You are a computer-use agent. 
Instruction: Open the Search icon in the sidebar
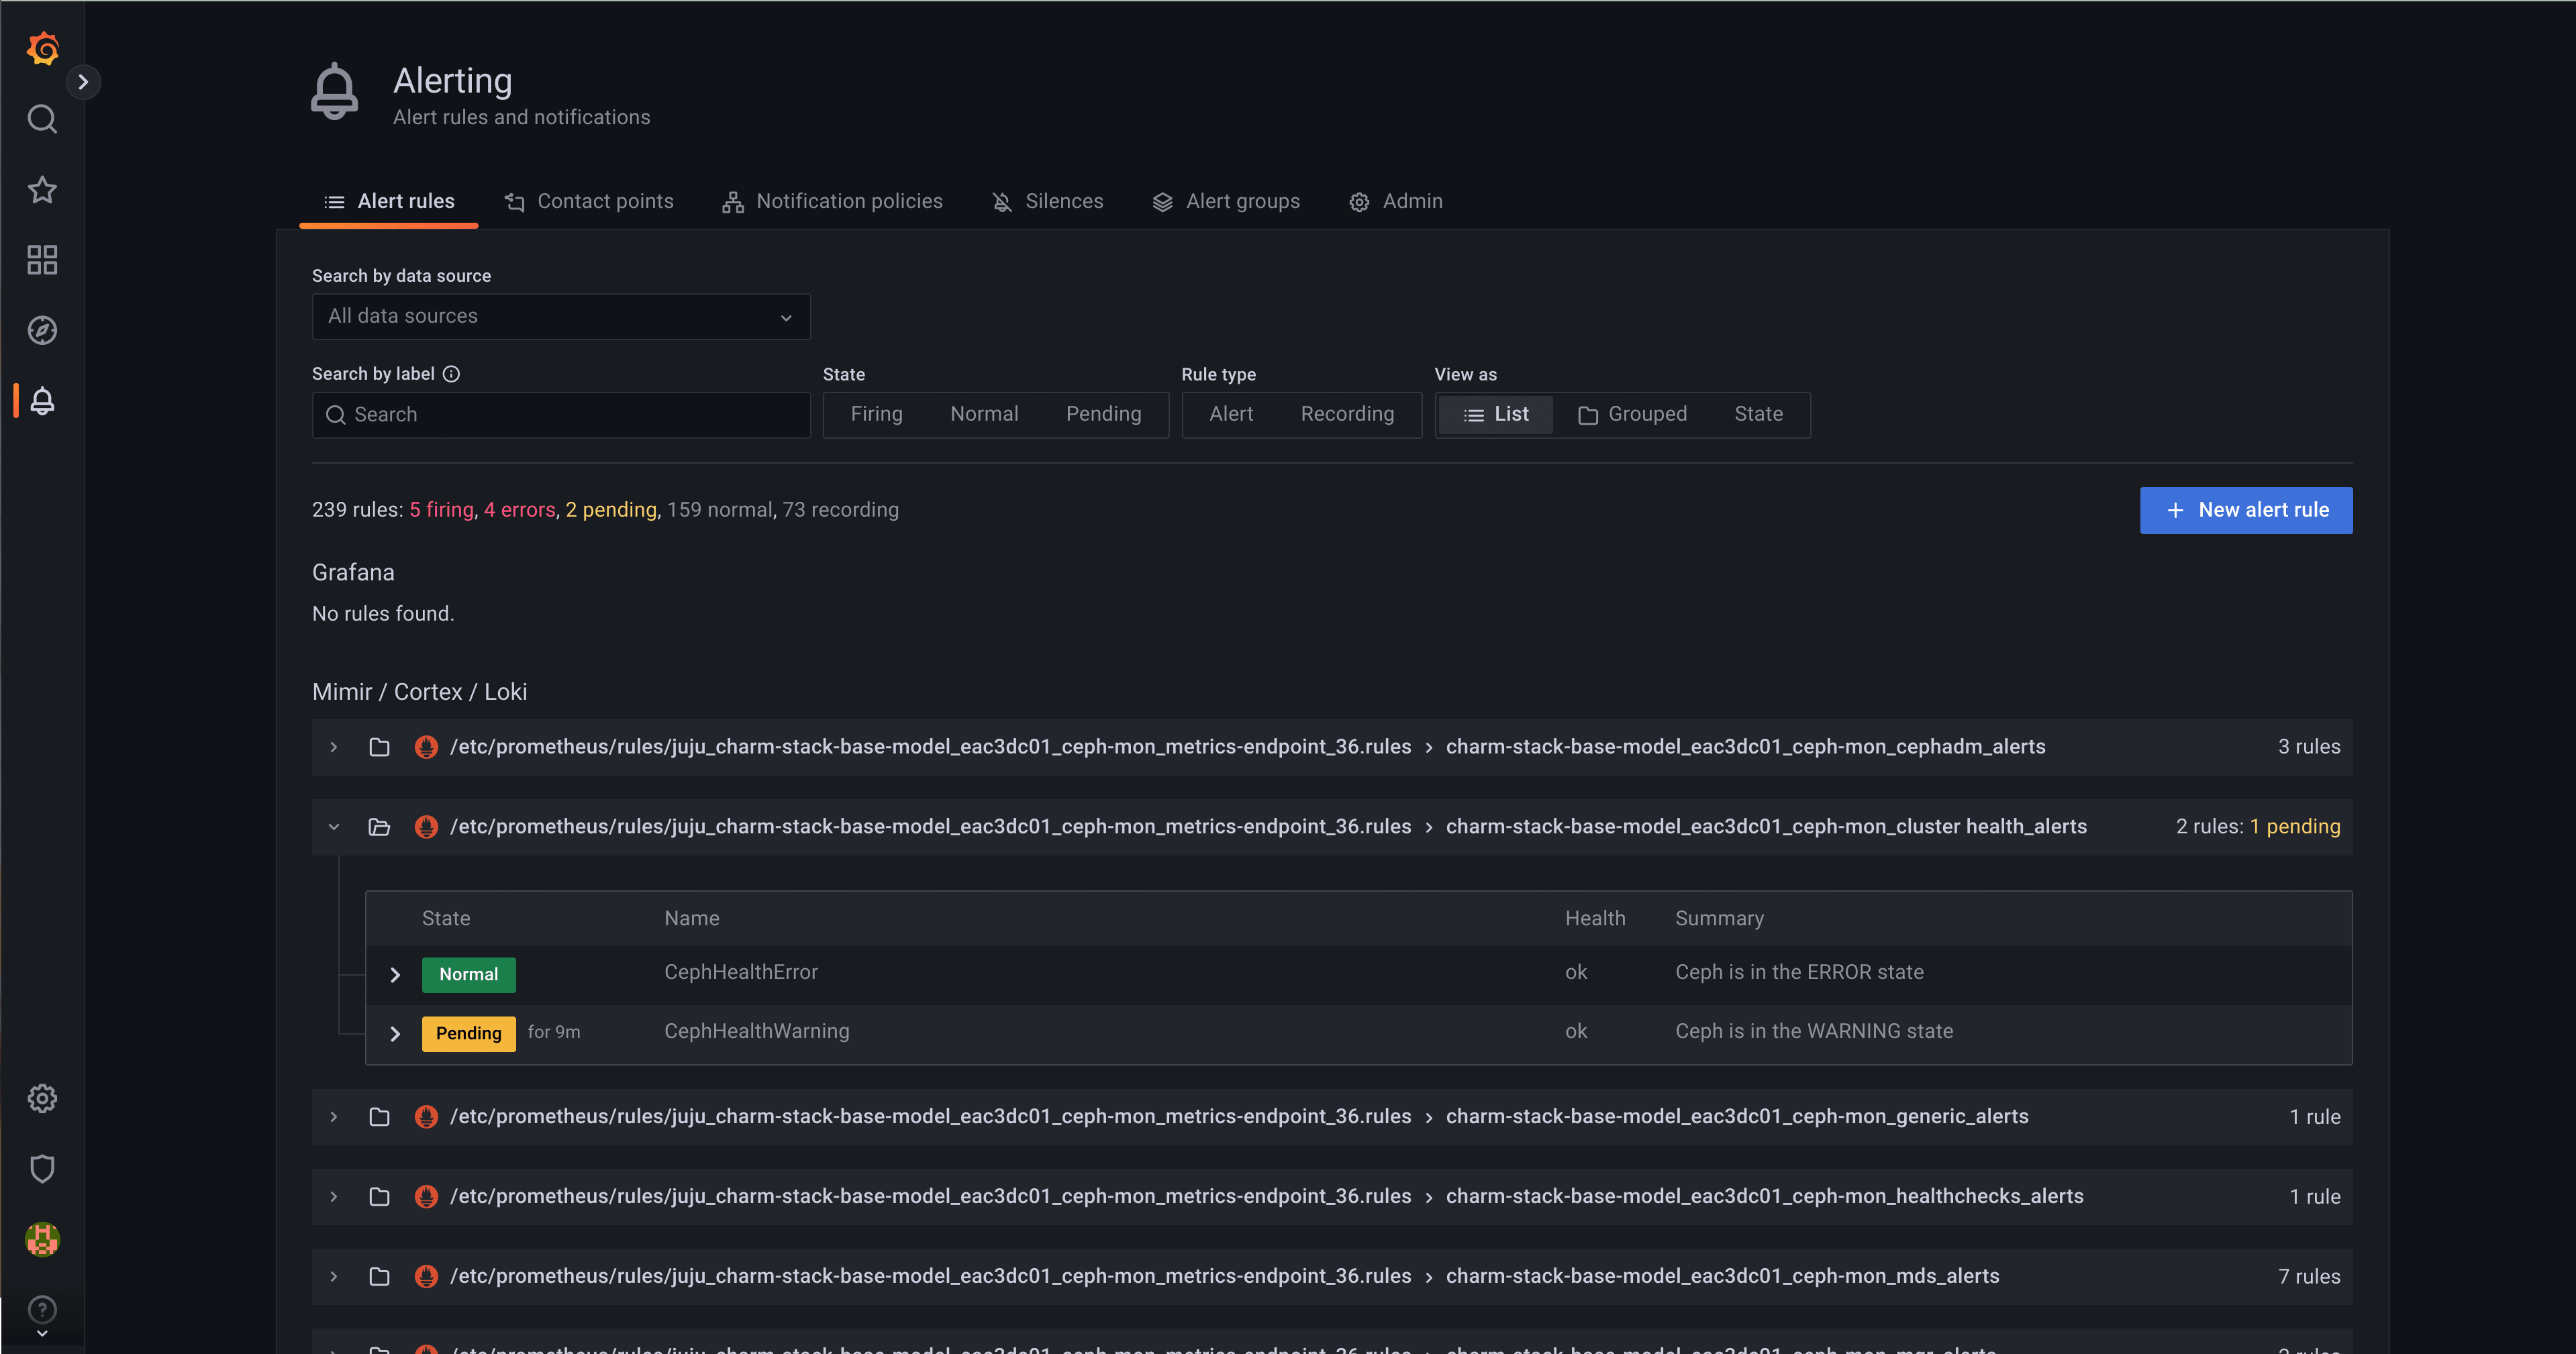coord(42,119)
